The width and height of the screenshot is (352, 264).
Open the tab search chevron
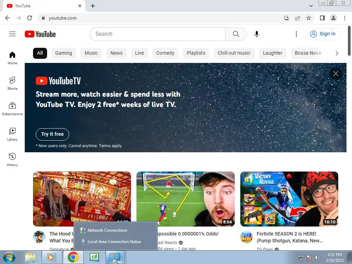311,6
